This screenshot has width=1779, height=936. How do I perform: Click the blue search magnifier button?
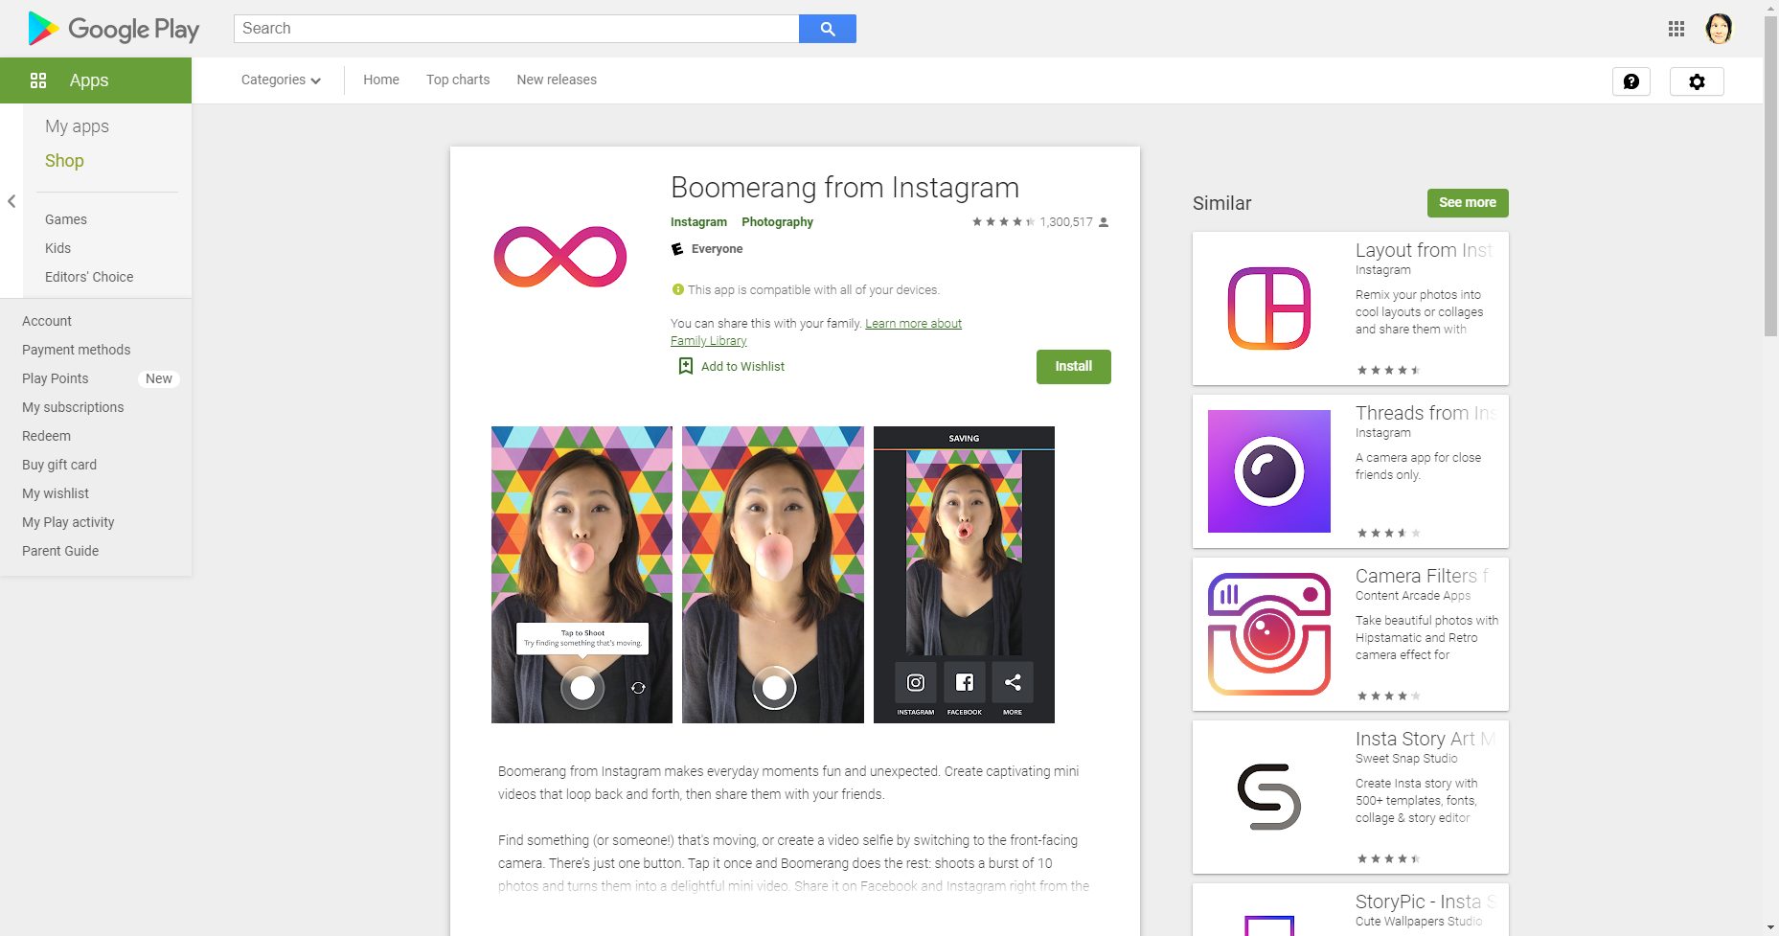(x=828, y=29)
